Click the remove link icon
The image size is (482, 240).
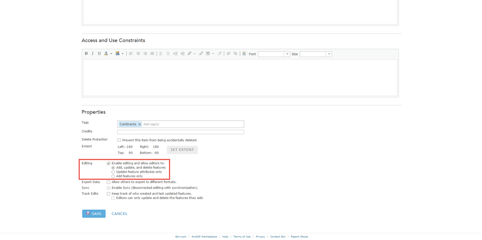click(x=201, y=53)
